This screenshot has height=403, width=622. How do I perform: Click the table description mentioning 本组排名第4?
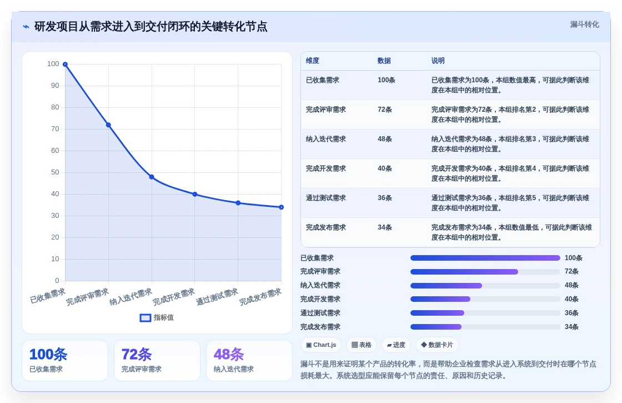(510, 173)
